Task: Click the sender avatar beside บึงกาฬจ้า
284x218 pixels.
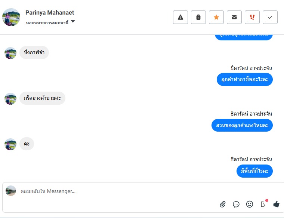Action: (10, 53)
